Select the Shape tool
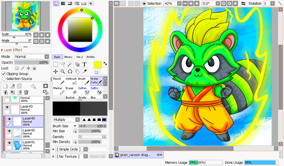The width and height of the screenshot is (284, 166). (77, 64)
